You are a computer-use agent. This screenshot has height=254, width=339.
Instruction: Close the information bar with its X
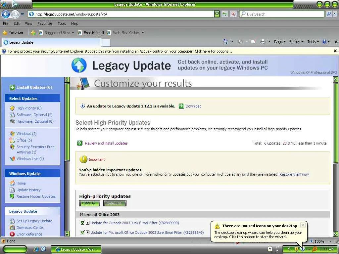tap(335, 51)
